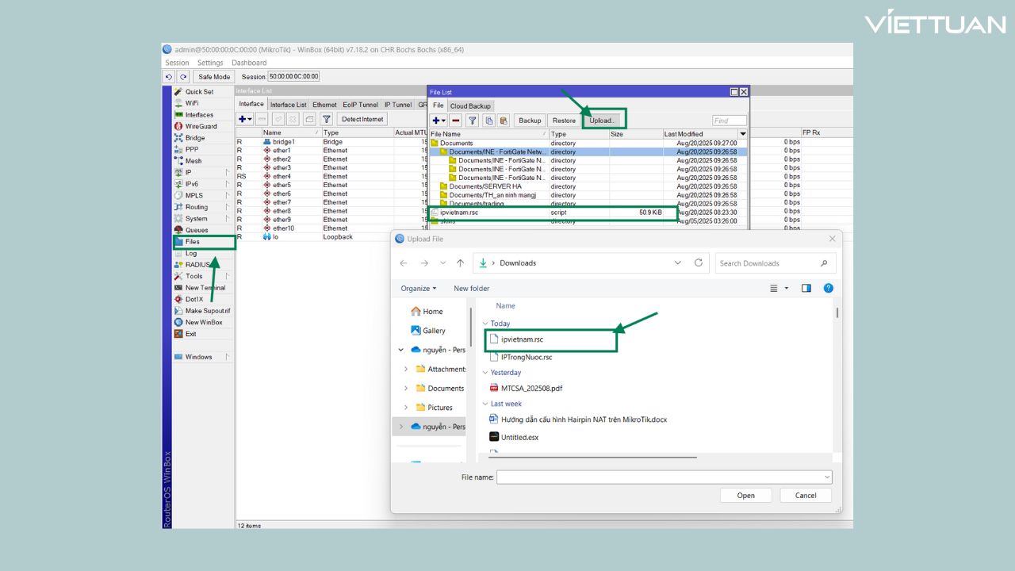Viewport: 1015px width, 571px height.
Task: Click the copy icon in File List toolbar
Action: [x=488, y=121]
